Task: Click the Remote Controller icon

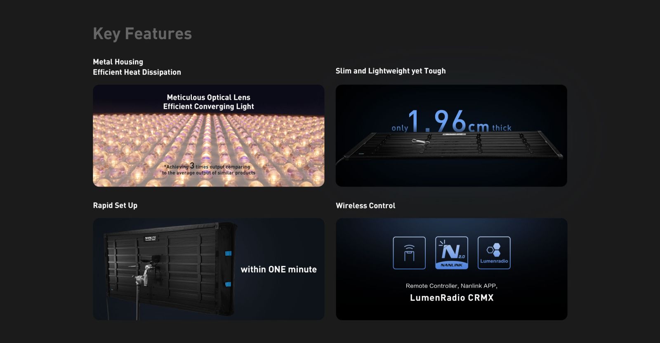Action: pyautogui.click(x=409, y=253)
